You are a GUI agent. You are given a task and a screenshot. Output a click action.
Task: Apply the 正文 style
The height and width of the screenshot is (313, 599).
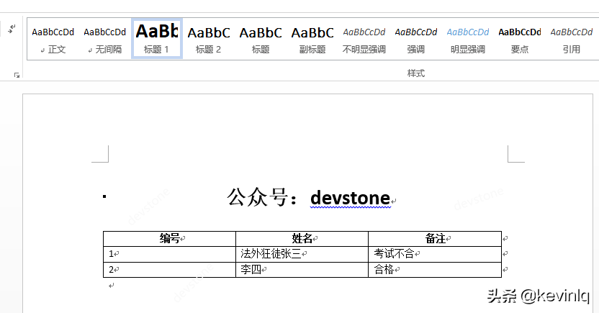53,39
